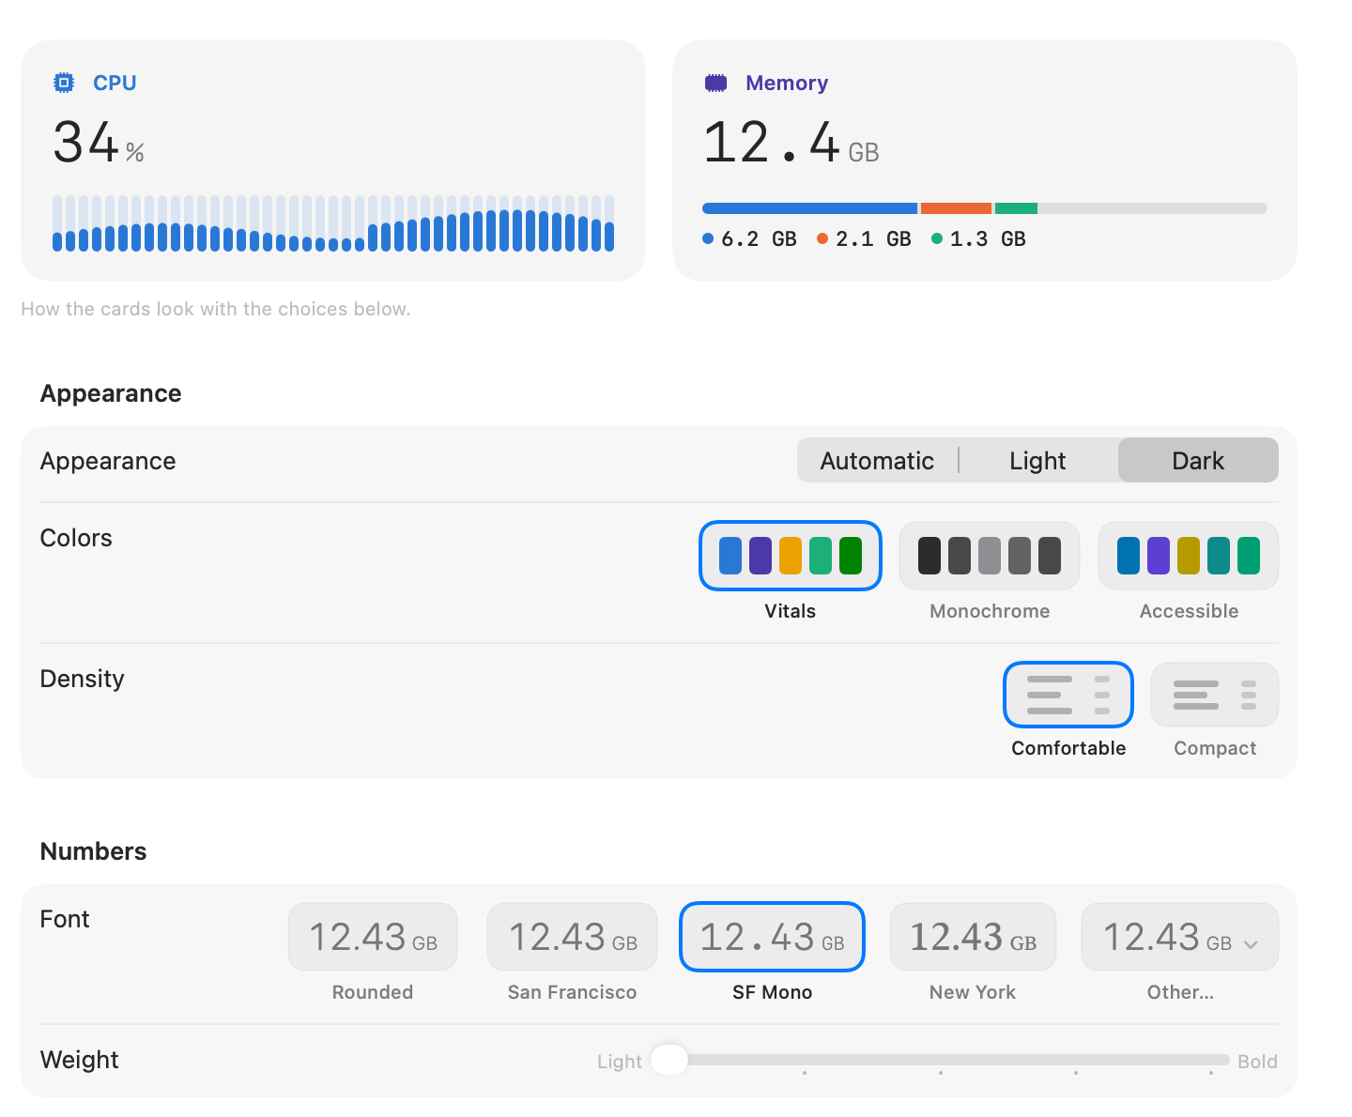Click the 34 % CPU value
Screen dimensions: 1352x1117
click(x=99, y=143)
